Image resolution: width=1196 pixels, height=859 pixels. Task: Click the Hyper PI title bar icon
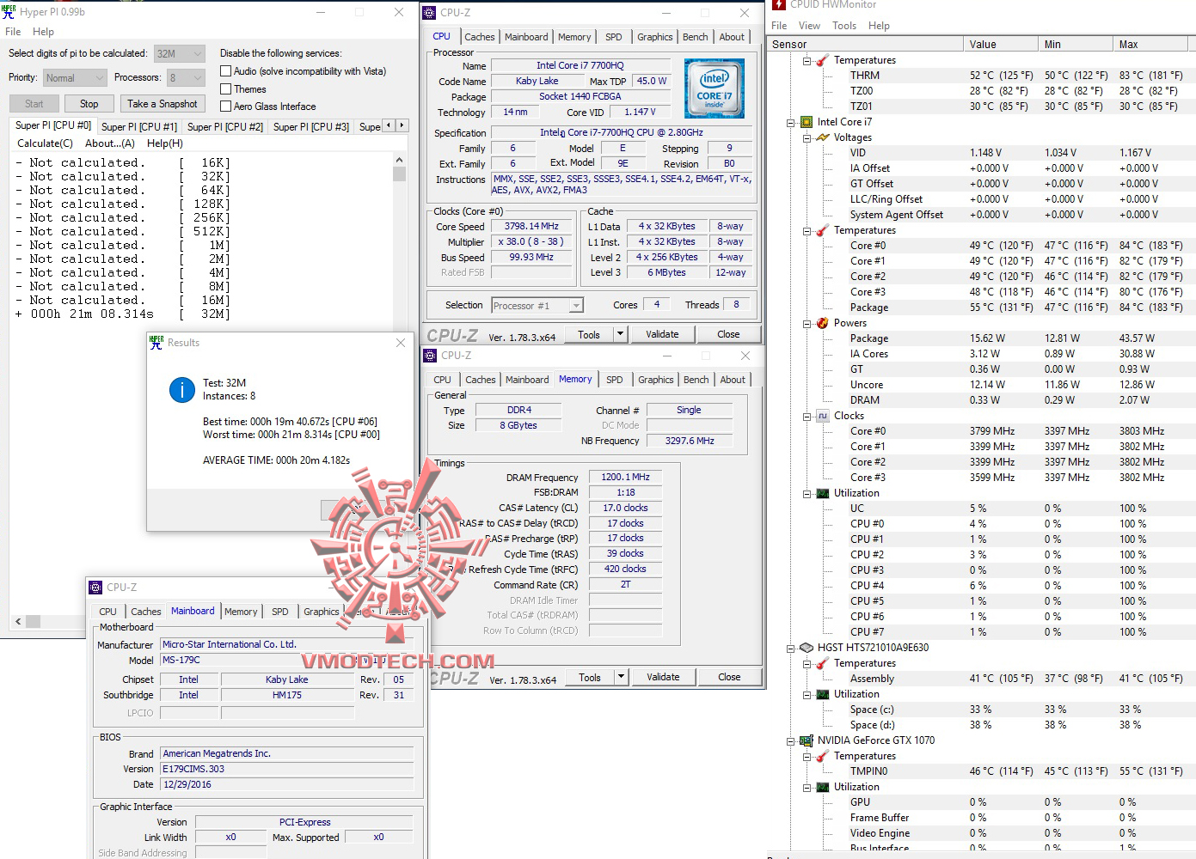[x=9, y=12]
